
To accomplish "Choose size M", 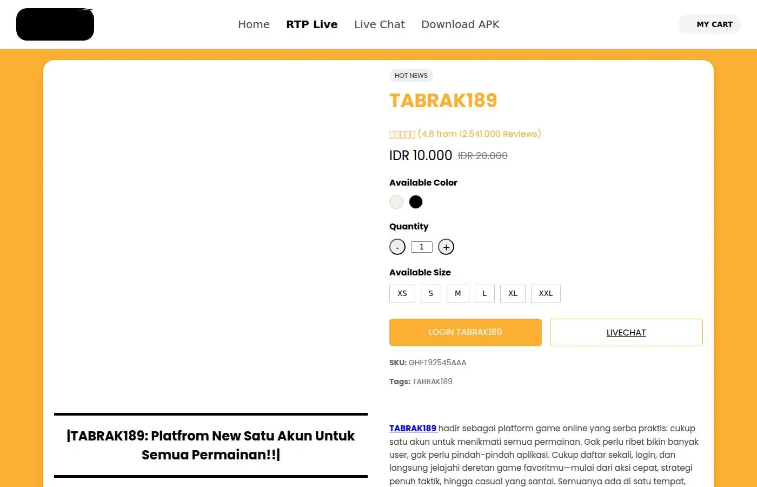I will point(458,293).
